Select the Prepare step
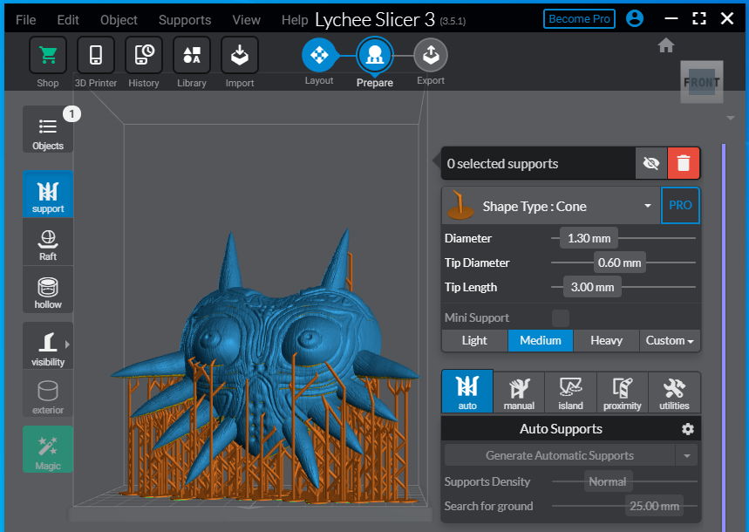The width and height of the screenshot is (749, 532). (x=375, y=56)
